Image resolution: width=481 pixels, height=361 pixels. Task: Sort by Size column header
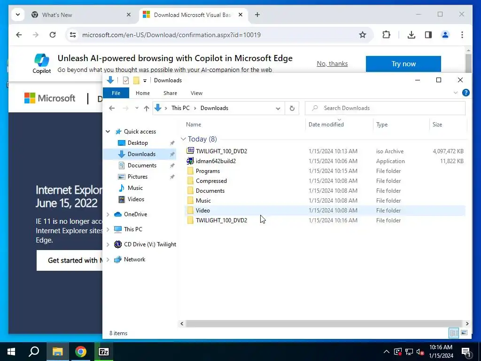pos(448,124)
